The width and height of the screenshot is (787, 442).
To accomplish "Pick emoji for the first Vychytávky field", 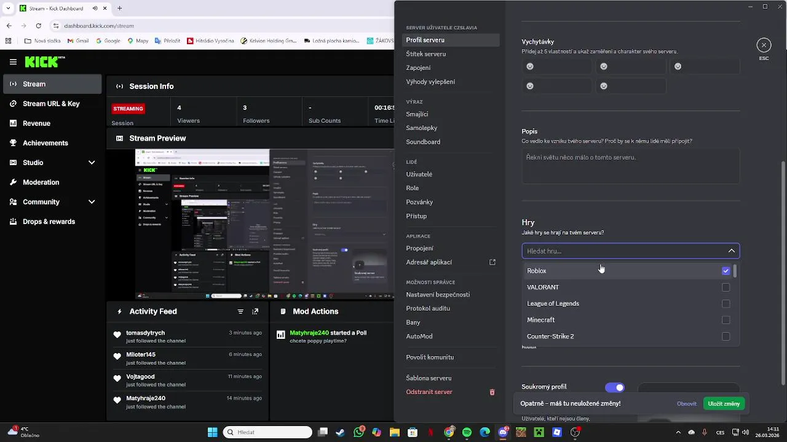I will pyautogui.click(x=530, y=66).
